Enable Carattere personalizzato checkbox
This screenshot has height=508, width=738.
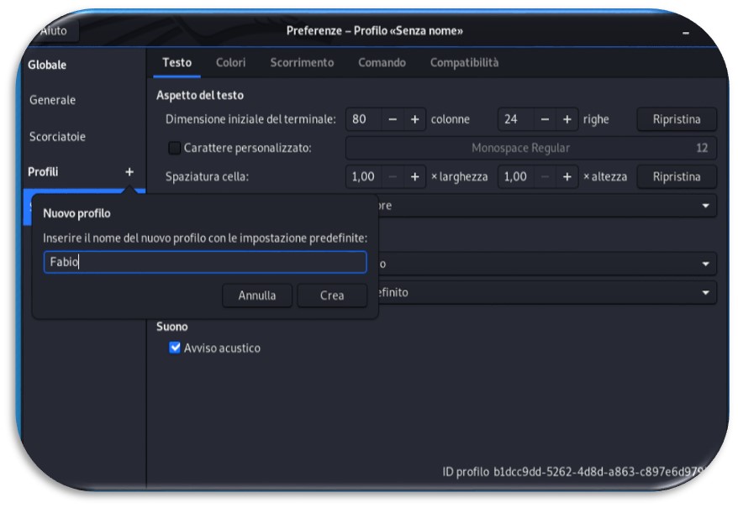pyautogui.click(x=175, y=148)
